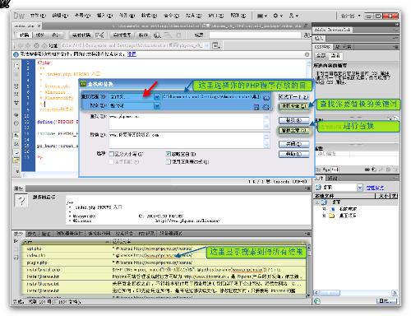
Task: Click the 替换 replace text field
Action: click(x=189, y=140)
